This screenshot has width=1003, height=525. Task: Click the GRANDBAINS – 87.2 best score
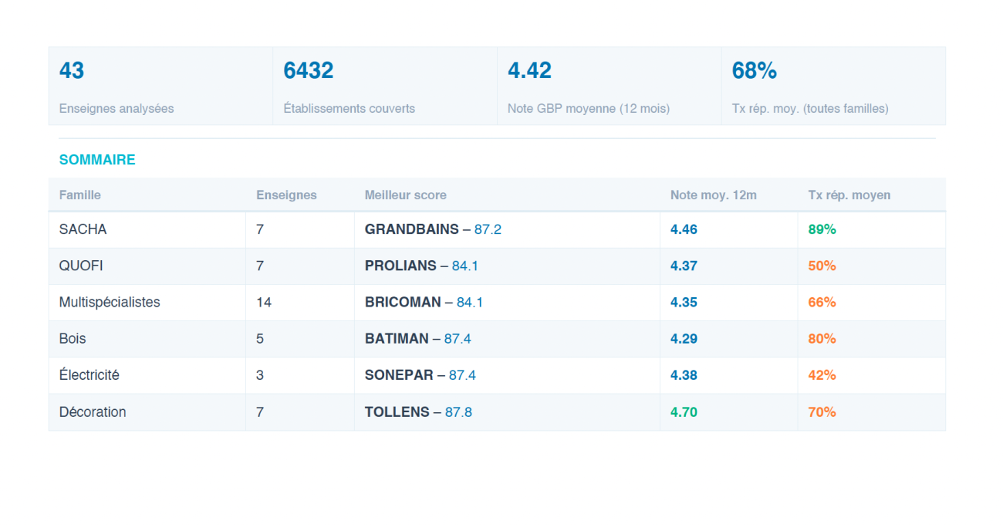pyautogui.click(x=433, y=229)
